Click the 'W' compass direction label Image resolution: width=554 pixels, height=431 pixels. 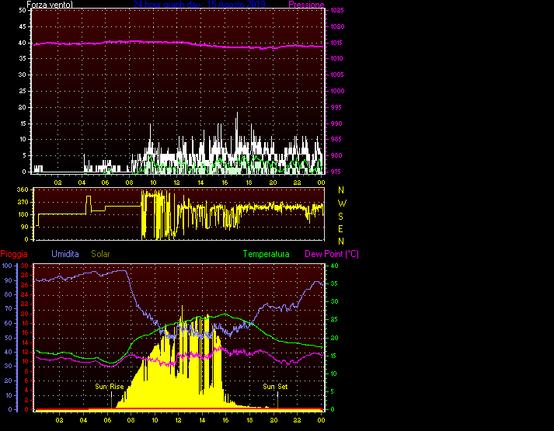[x=342, y=203]
